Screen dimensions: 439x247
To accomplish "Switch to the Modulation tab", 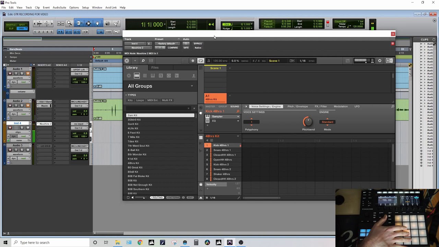I will coord(341,106).
